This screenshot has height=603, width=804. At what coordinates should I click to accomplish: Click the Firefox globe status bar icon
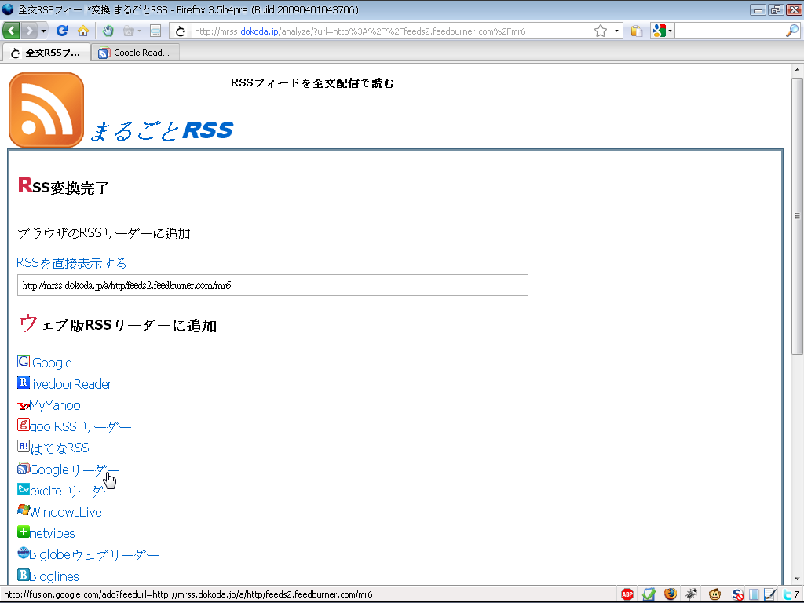coord(671,594)
